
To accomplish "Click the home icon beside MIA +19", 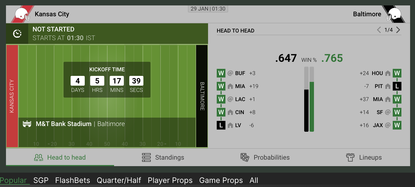I will coord(230,86).
